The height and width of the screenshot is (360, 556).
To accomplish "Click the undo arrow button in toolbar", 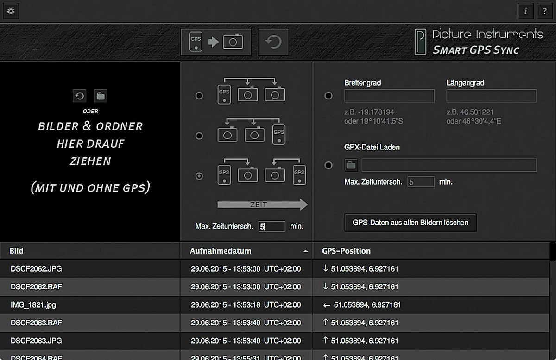I will [273, 42].
